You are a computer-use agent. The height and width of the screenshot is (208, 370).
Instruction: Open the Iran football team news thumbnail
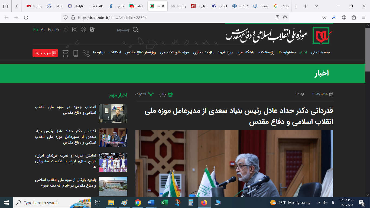tap(113, 162)
